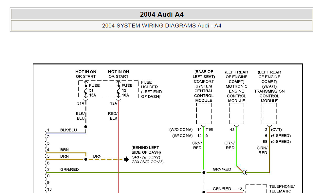This screenshot has width=313, height=193.
Task: Click the Telephone/Telematic module dashed box
Action: tap(256, 189)
